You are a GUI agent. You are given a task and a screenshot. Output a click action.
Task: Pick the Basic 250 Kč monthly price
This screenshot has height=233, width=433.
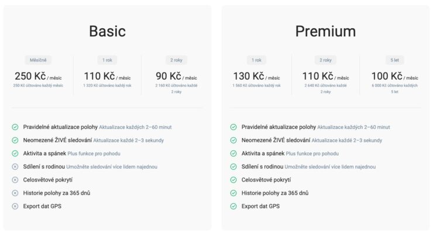pyautogui.click(x=38, y=76)
